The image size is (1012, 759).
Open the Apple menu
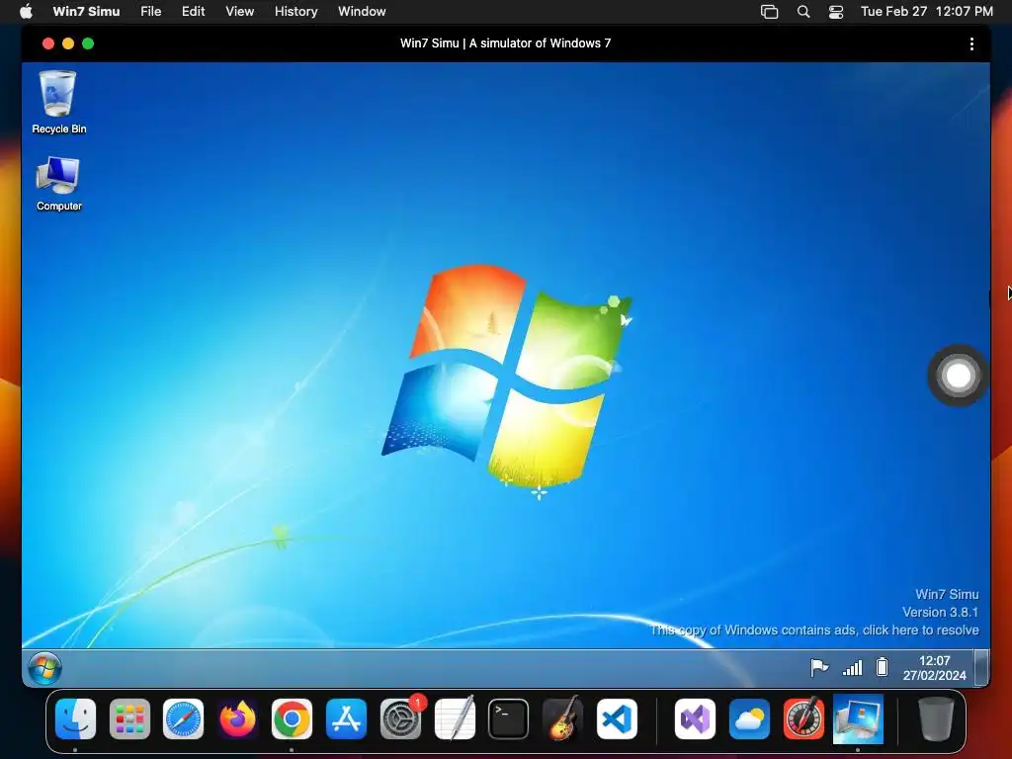26,11
